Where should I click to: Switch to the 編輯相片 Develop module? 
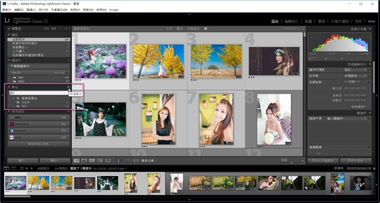(x=291, y=21)
